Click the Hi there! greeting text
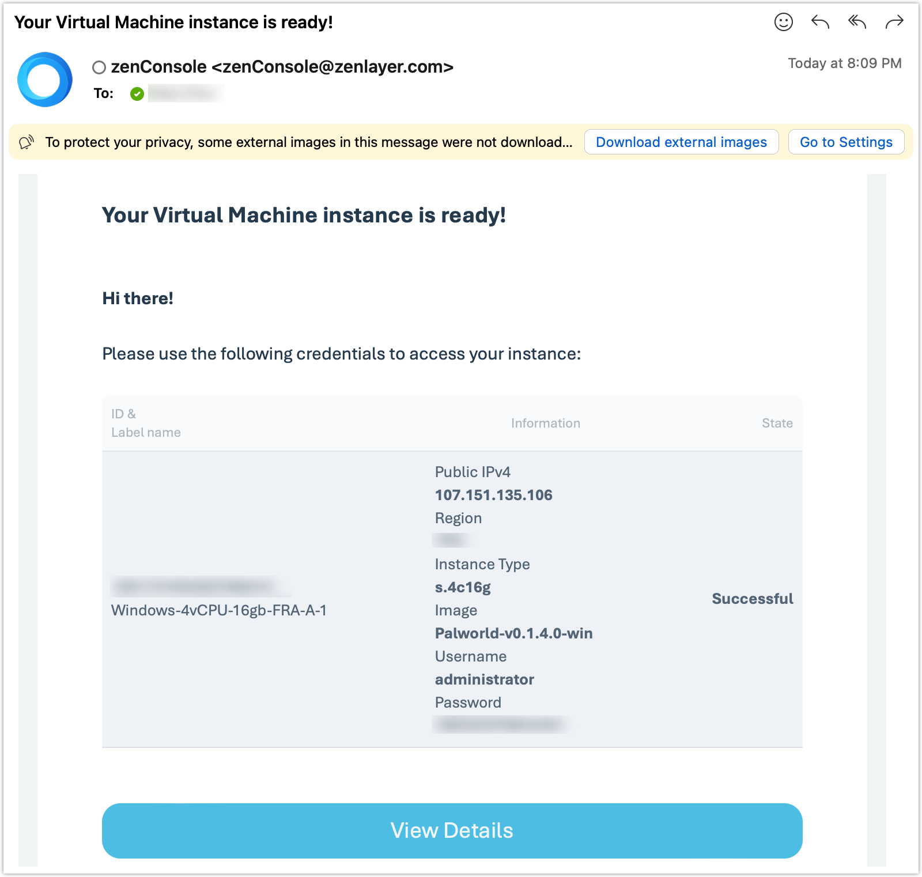This screenshot has height=877, width=922. point(138,298)
